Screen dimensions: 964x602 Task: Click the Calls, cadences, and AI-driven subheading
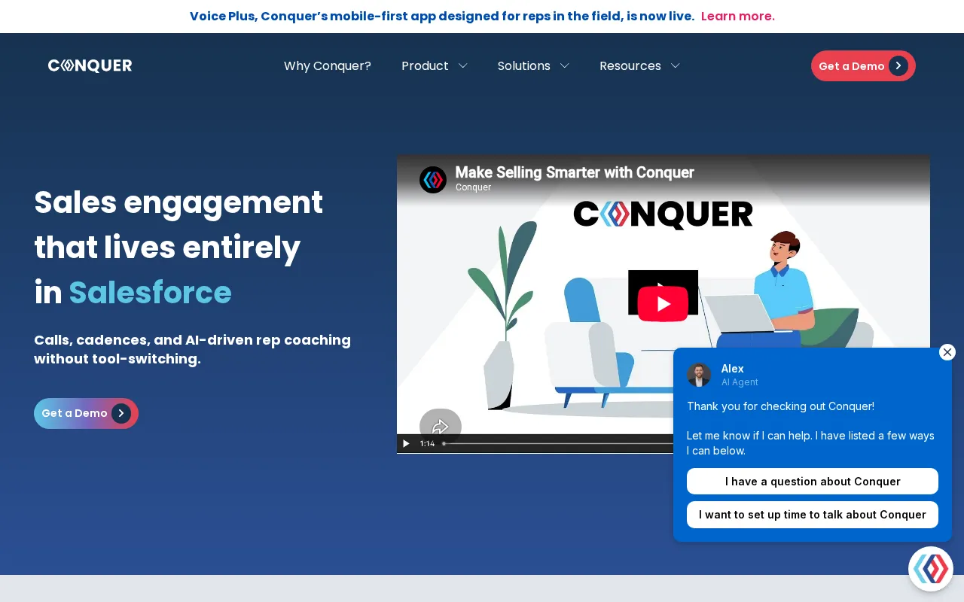(x=192, y=349)
